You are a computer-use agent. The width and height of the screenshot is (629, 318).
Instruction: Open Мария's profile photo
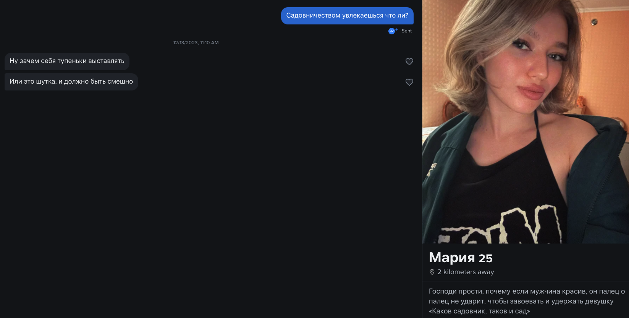(526, 122)
